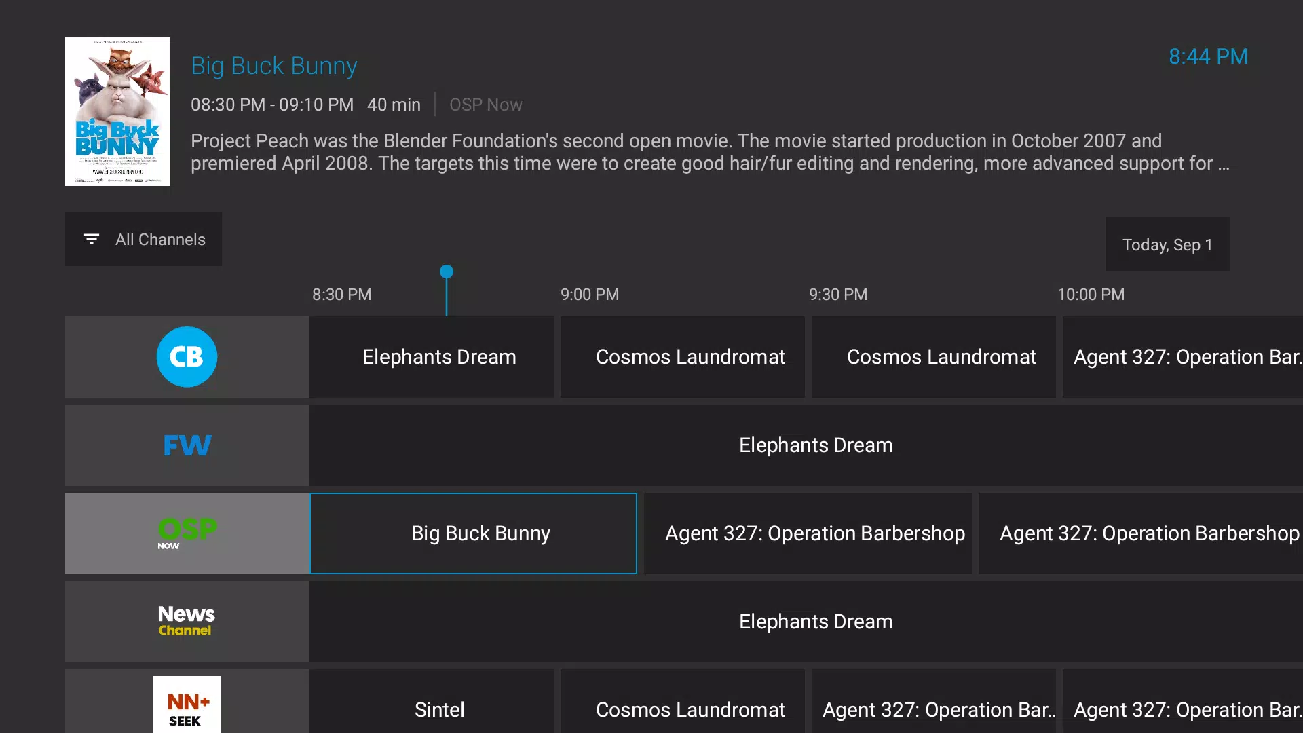This screenshot has height=733, width=1303.
Task: Click the filter icon beside All Channels
Action: 92,239
